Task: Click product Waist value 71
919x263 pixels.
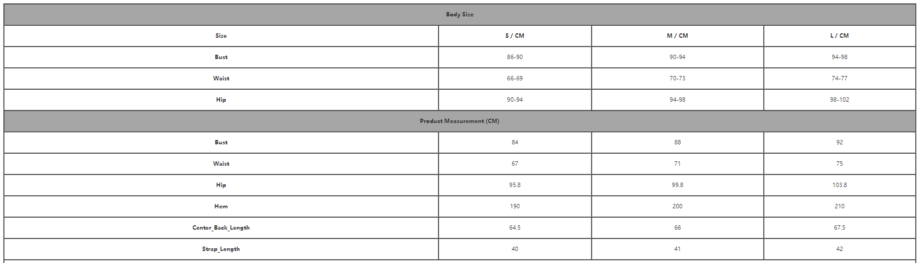Action: 677,164
